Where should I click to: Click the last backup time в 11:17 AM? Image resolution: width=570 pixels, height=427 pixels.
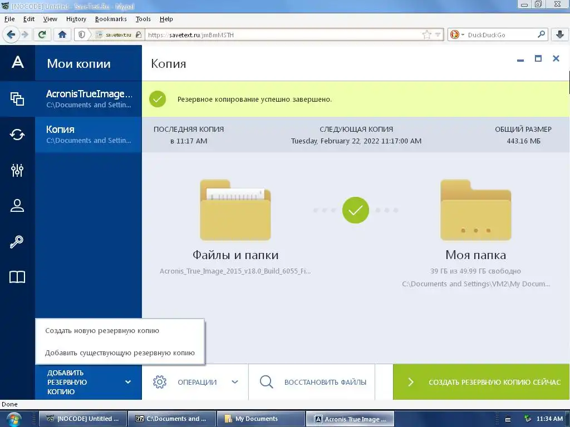pos(189,141)
